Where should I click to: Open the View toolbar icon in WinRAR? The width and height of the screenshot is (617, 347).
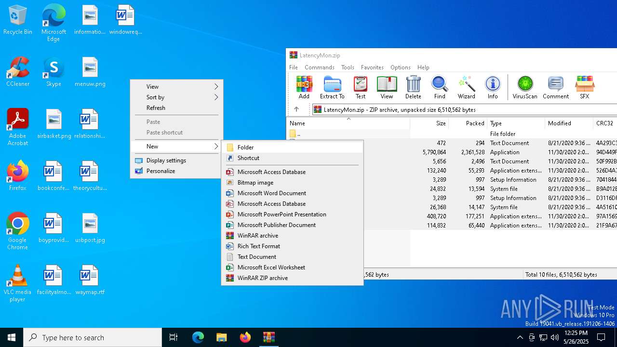387,87
